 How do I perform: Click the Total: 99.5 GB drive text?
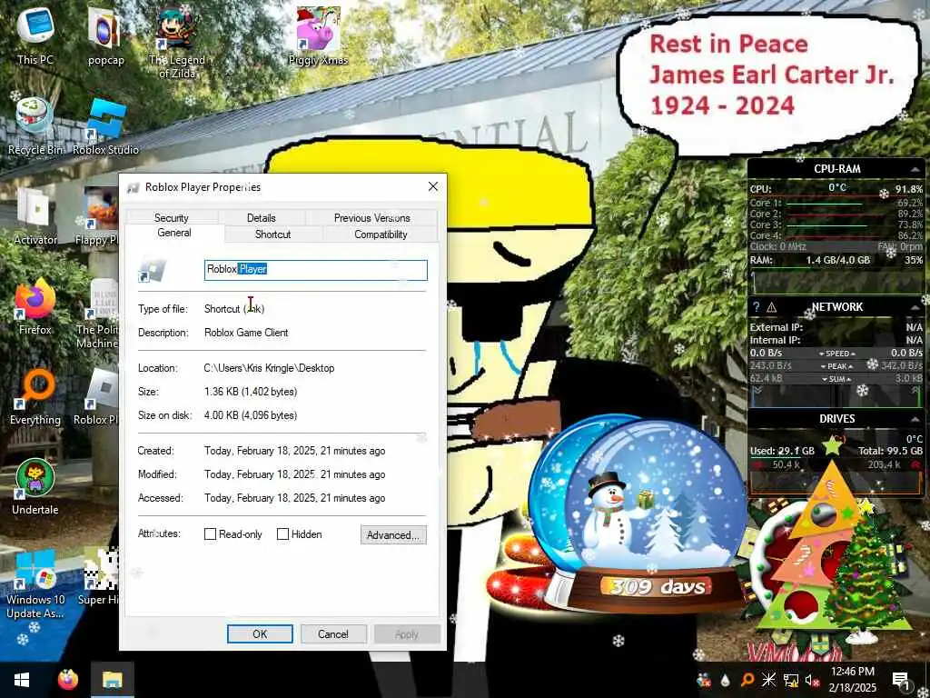pos(890,451)
